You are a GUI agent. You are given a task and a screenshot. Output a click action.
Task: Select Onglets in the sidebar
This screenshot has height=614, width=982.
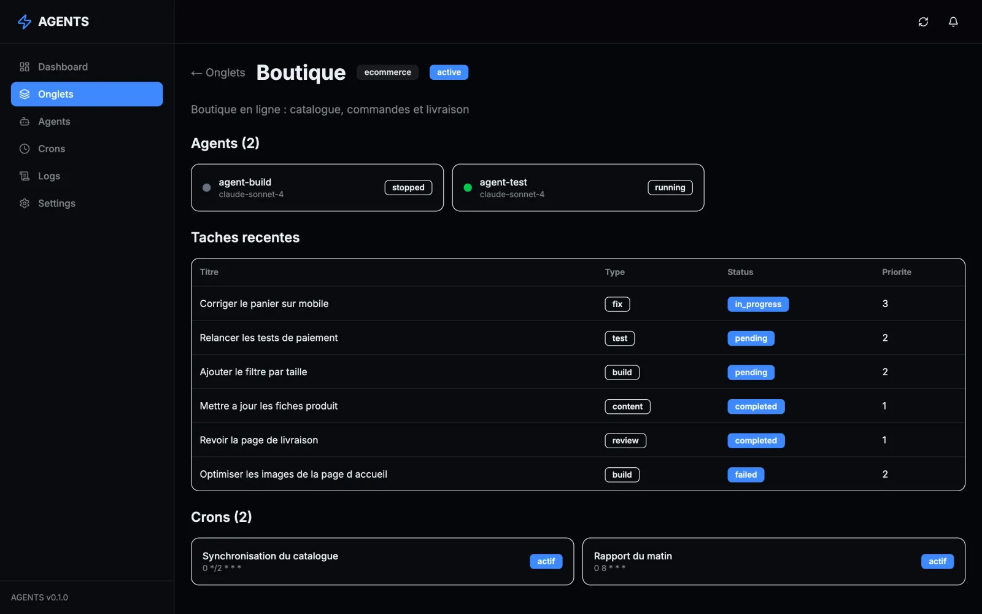pyautogui.click(x=87, y=94)
